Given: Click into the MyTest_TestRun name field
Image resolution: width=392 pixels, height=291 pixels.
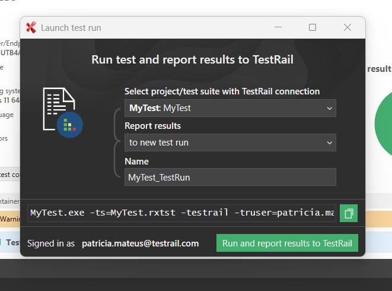Looking at the screenshot, I should (230, 177).
